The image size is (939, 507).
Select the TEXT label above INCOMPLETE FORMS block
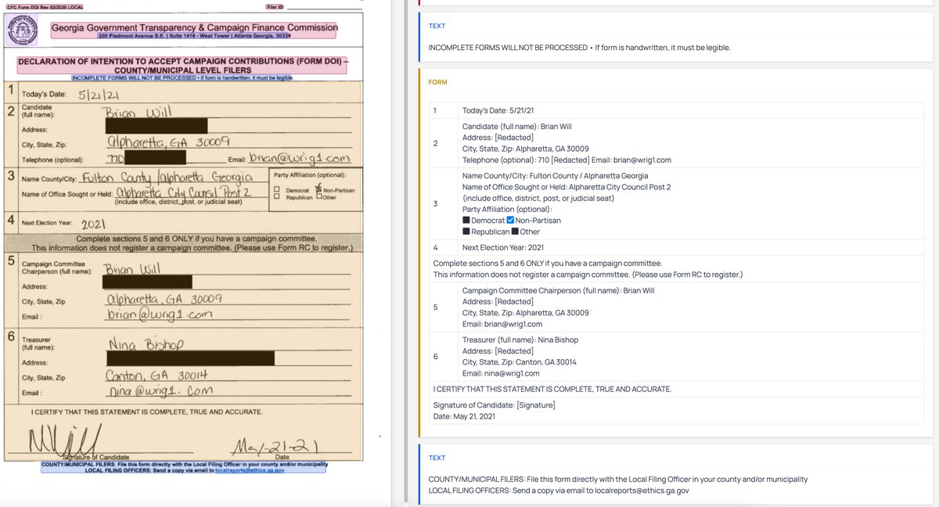click(437, 26)
